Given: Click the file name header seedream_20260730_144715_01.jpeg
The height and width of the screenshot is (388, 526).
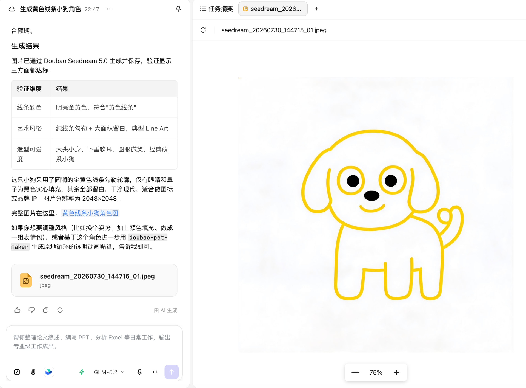Looking at the screenshot, I should [274, 30].
